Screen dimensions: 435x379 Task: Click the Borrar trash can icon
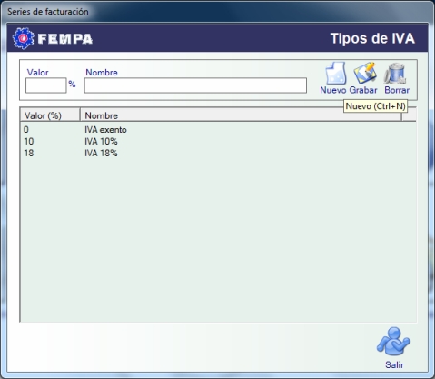[x=395, y=74]
